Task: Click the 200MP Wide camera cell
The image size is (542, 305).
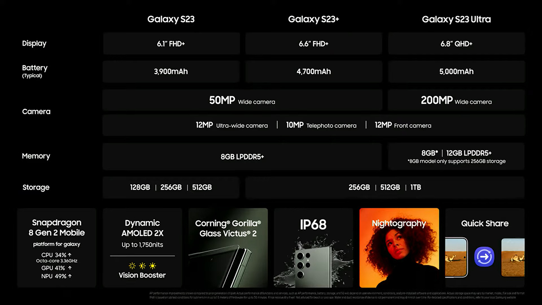Action: 456,100
